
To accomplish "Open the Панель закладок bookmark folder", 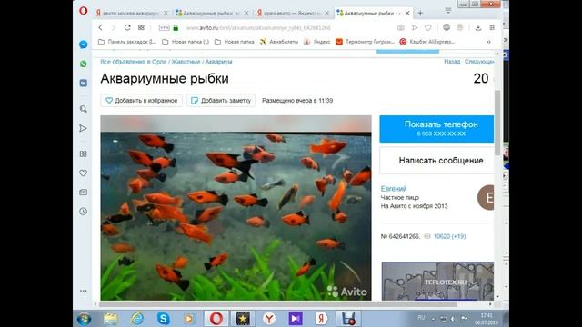I will (x=127, y=42).
